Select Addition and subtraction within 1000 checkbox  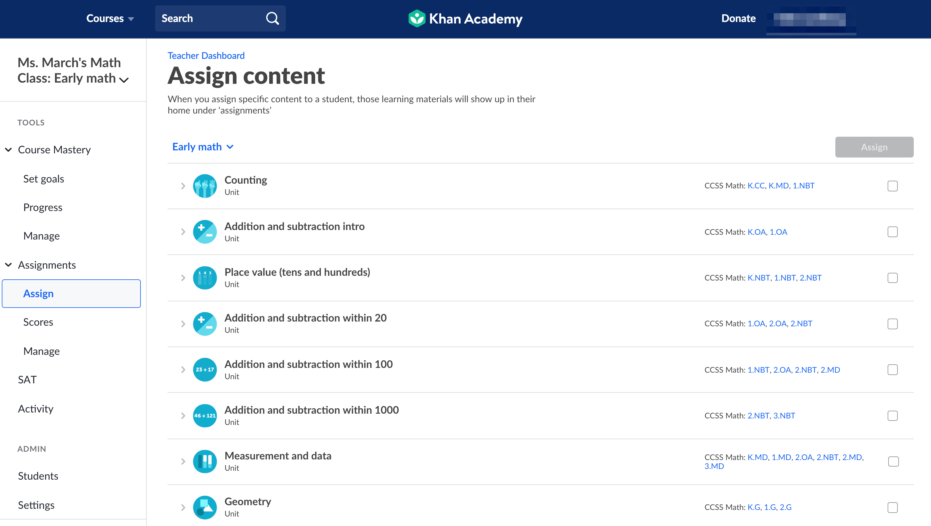click(x=893, y=415)
